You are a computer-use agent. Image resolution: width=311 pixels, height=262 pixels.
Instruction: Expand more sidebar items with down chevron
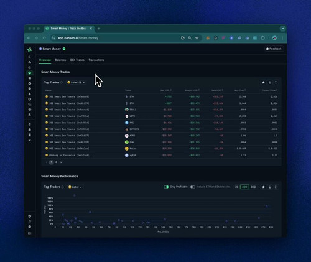(30, 141)
